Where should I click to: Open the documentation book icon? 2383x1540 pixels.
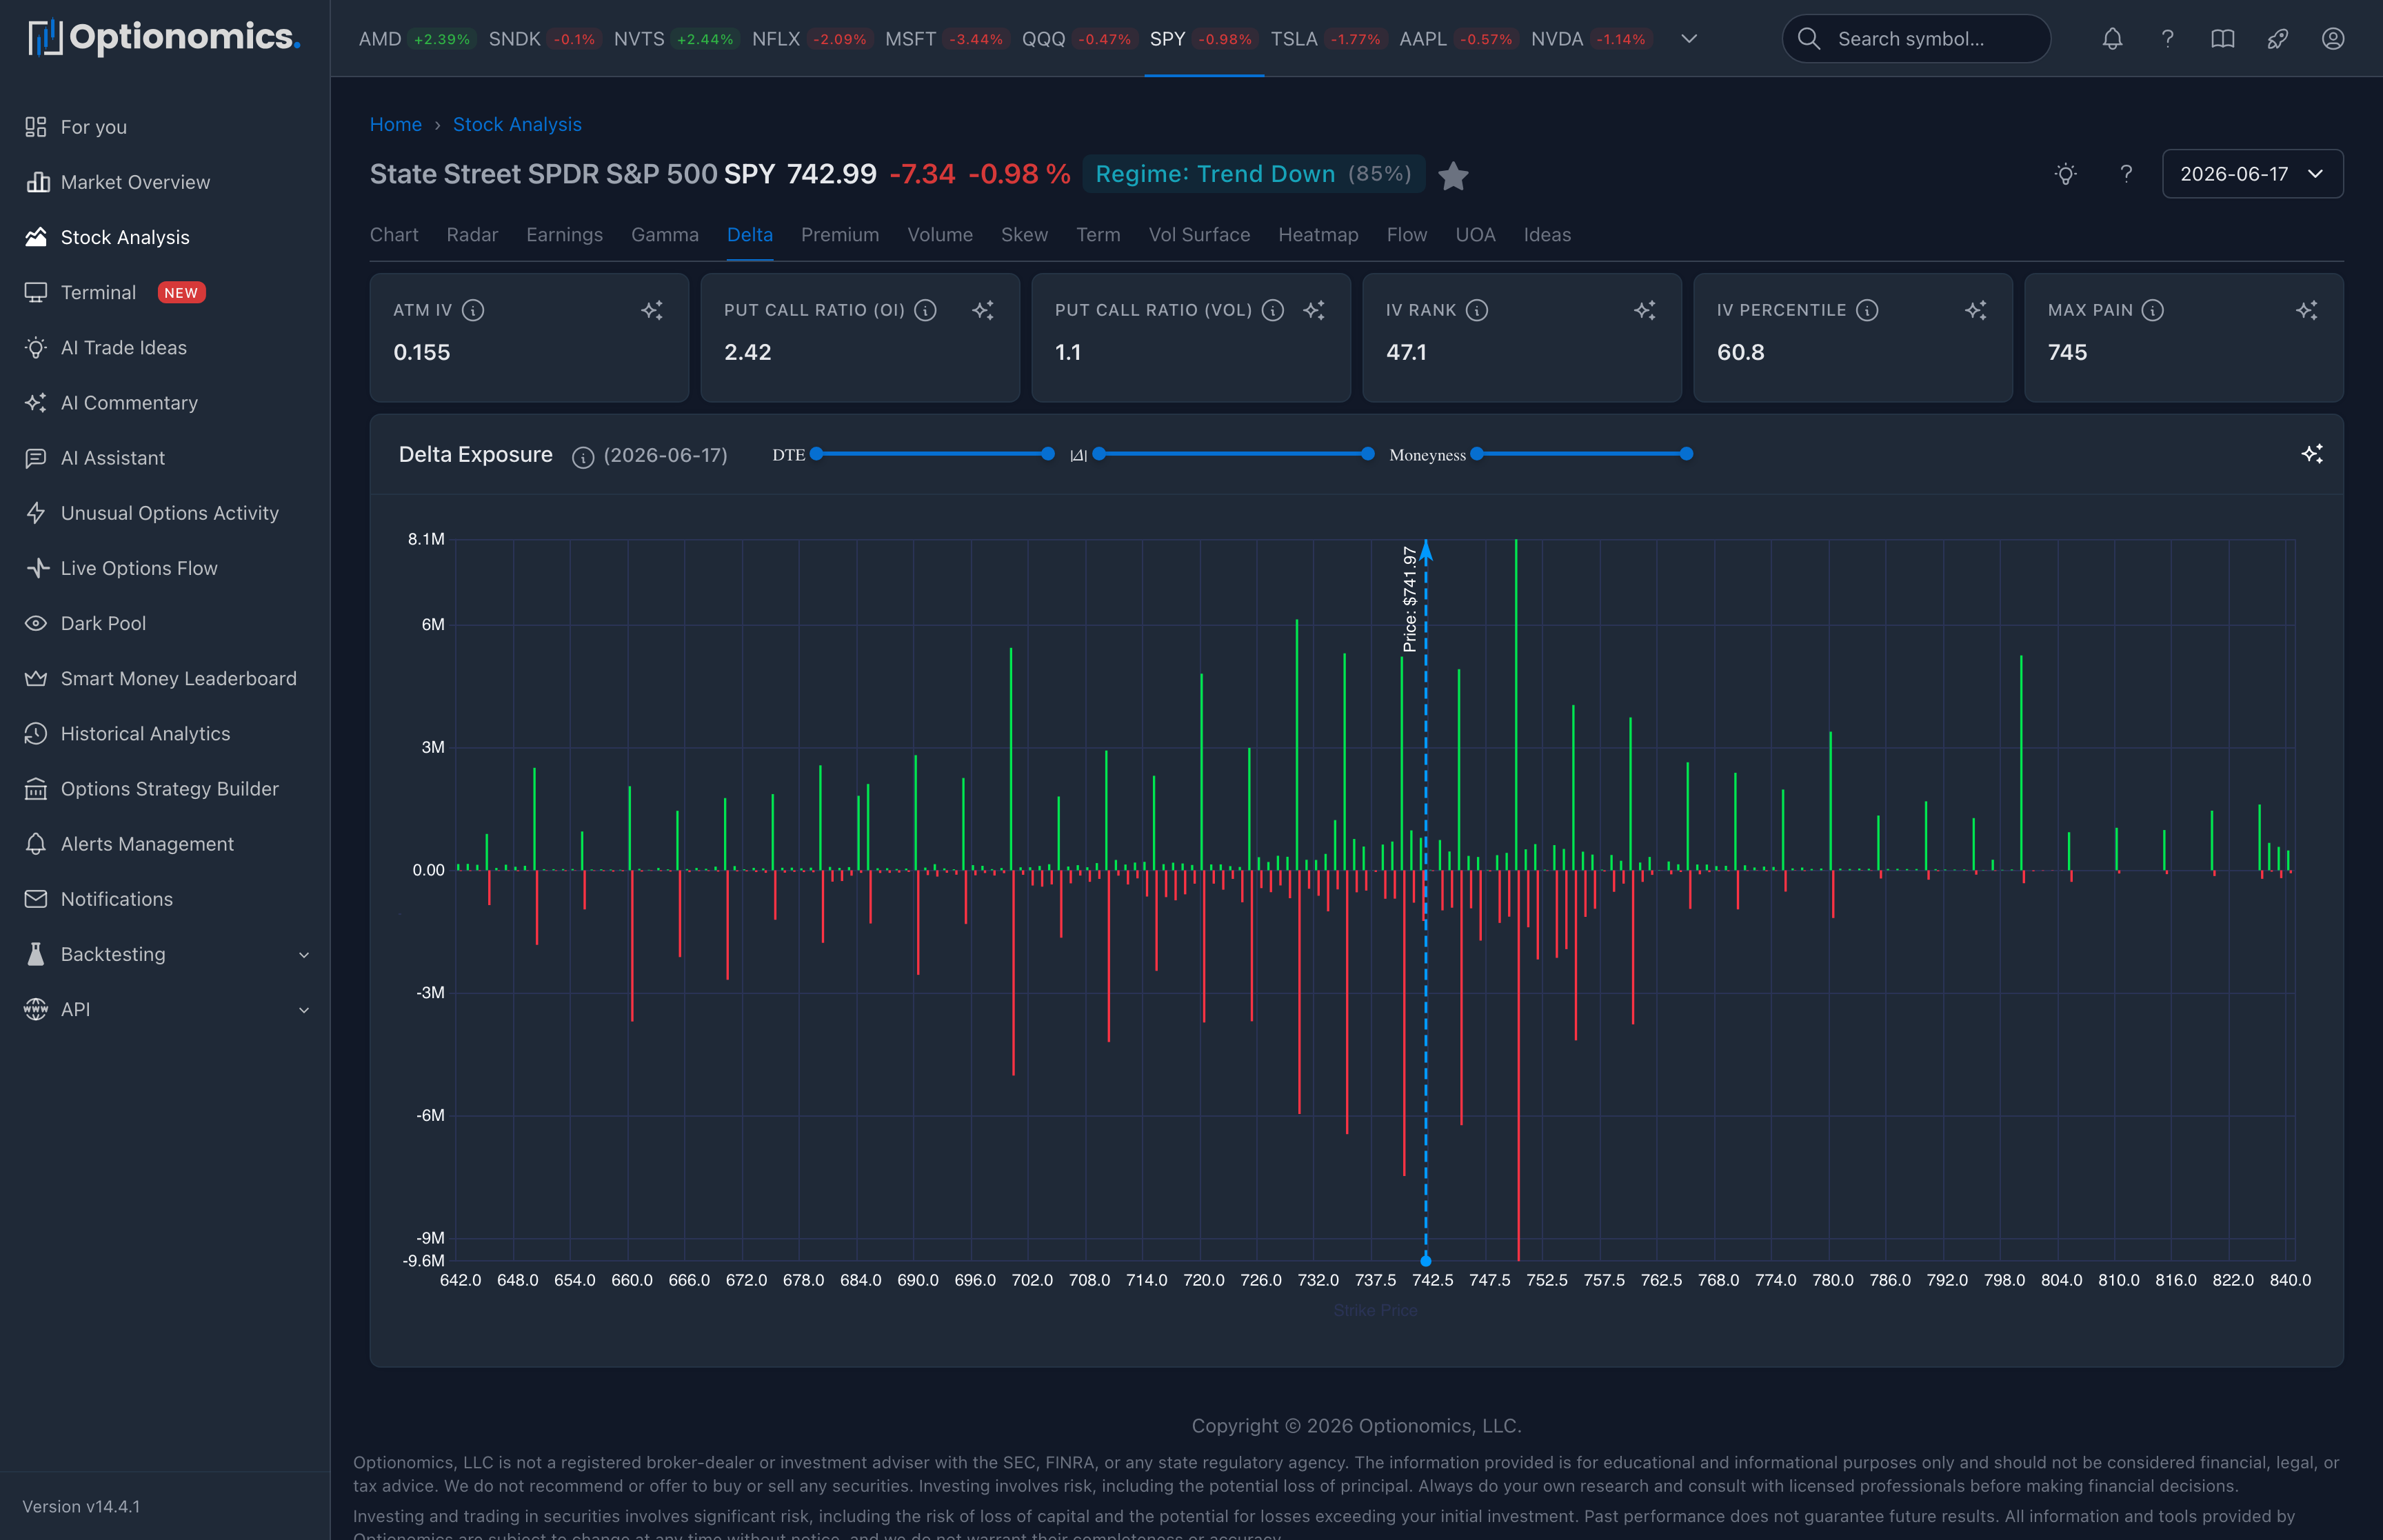coord(2222,39)
